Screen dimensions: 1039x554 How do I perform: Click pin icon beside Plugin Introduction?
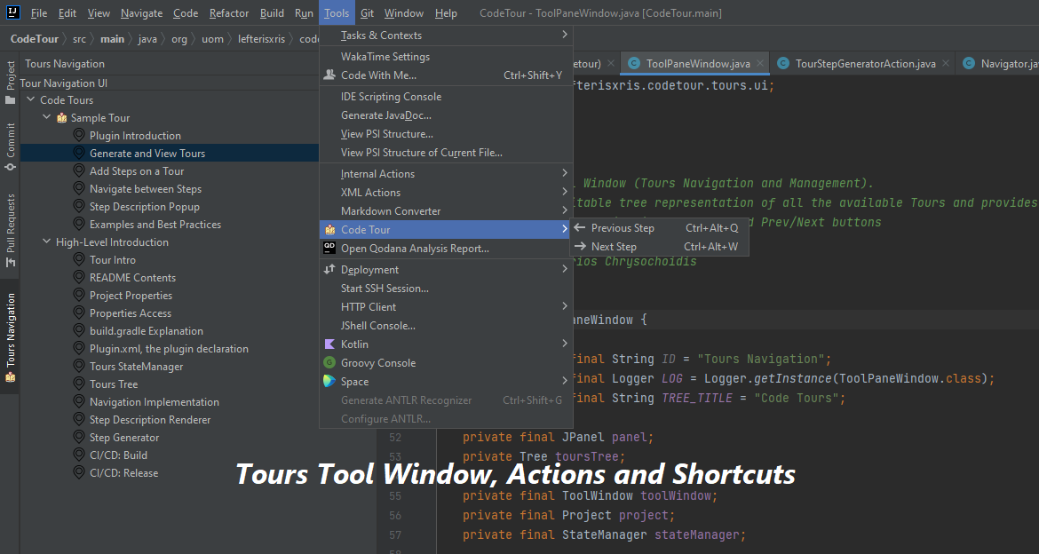coord(79,135)
